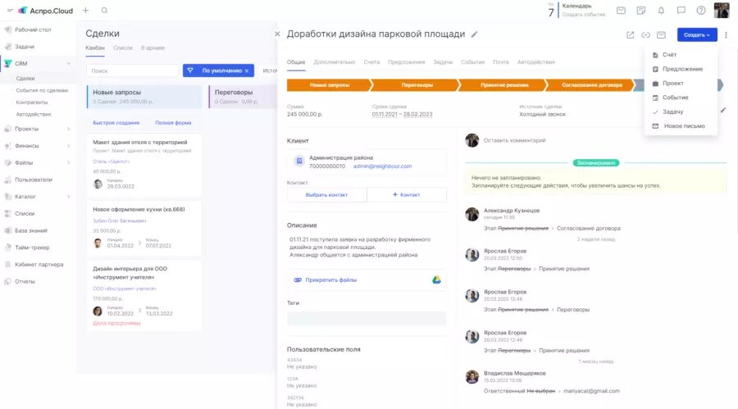The image size is (738, 409).
Task: Click Администрация района client icon
Action: (x=298, y=161)
